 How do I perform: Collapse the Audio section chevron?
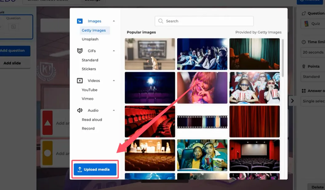coord(114,110)
